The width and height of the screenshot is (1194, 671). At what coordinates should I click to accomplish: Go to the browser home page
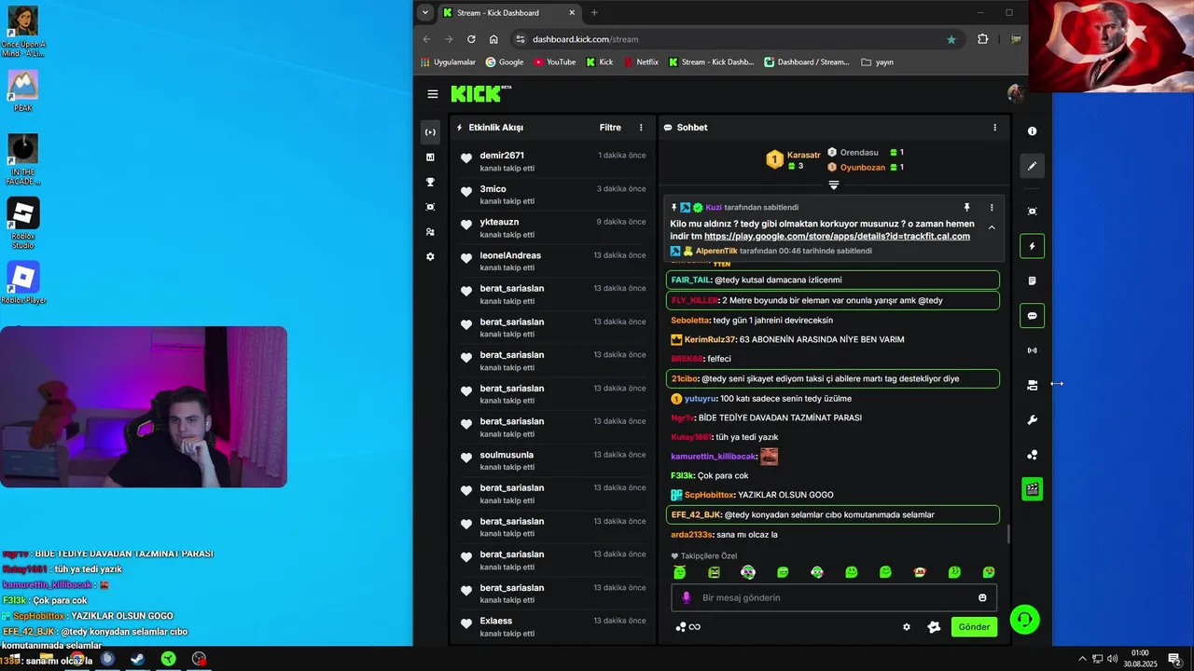click(493, 39)
